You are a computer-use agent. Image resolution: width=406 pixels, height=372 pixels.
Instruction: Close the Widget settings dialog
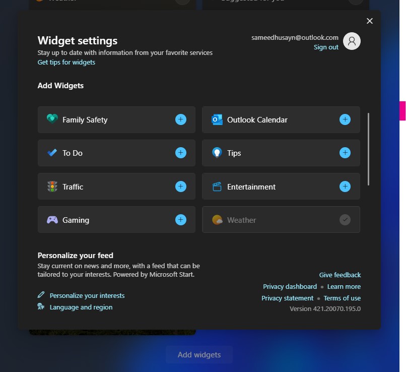(370, 21)
